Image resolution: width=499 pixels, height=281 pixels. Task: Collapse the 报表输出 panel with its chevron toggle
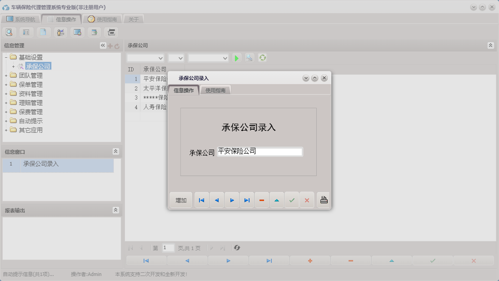(x=116, y=210)
